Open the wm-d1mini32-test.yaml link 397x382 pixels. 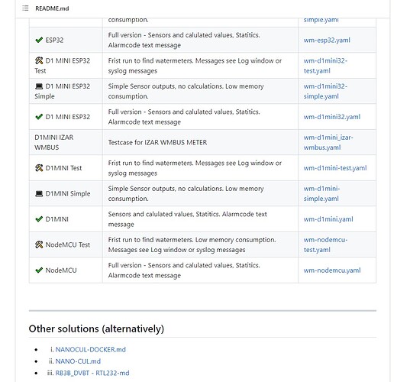pyautogui.click(x=325, y=66)
